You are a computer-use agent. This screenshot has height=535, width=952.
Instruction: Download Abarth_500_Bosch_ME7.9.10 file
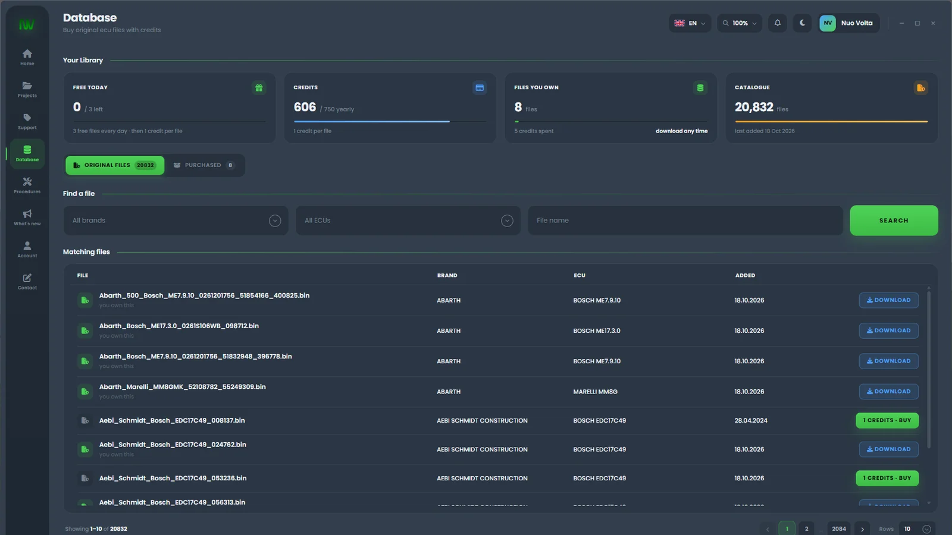click(888, 300)
